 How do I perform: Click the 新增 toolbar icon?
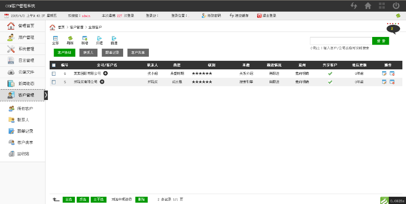coord(85,41)
